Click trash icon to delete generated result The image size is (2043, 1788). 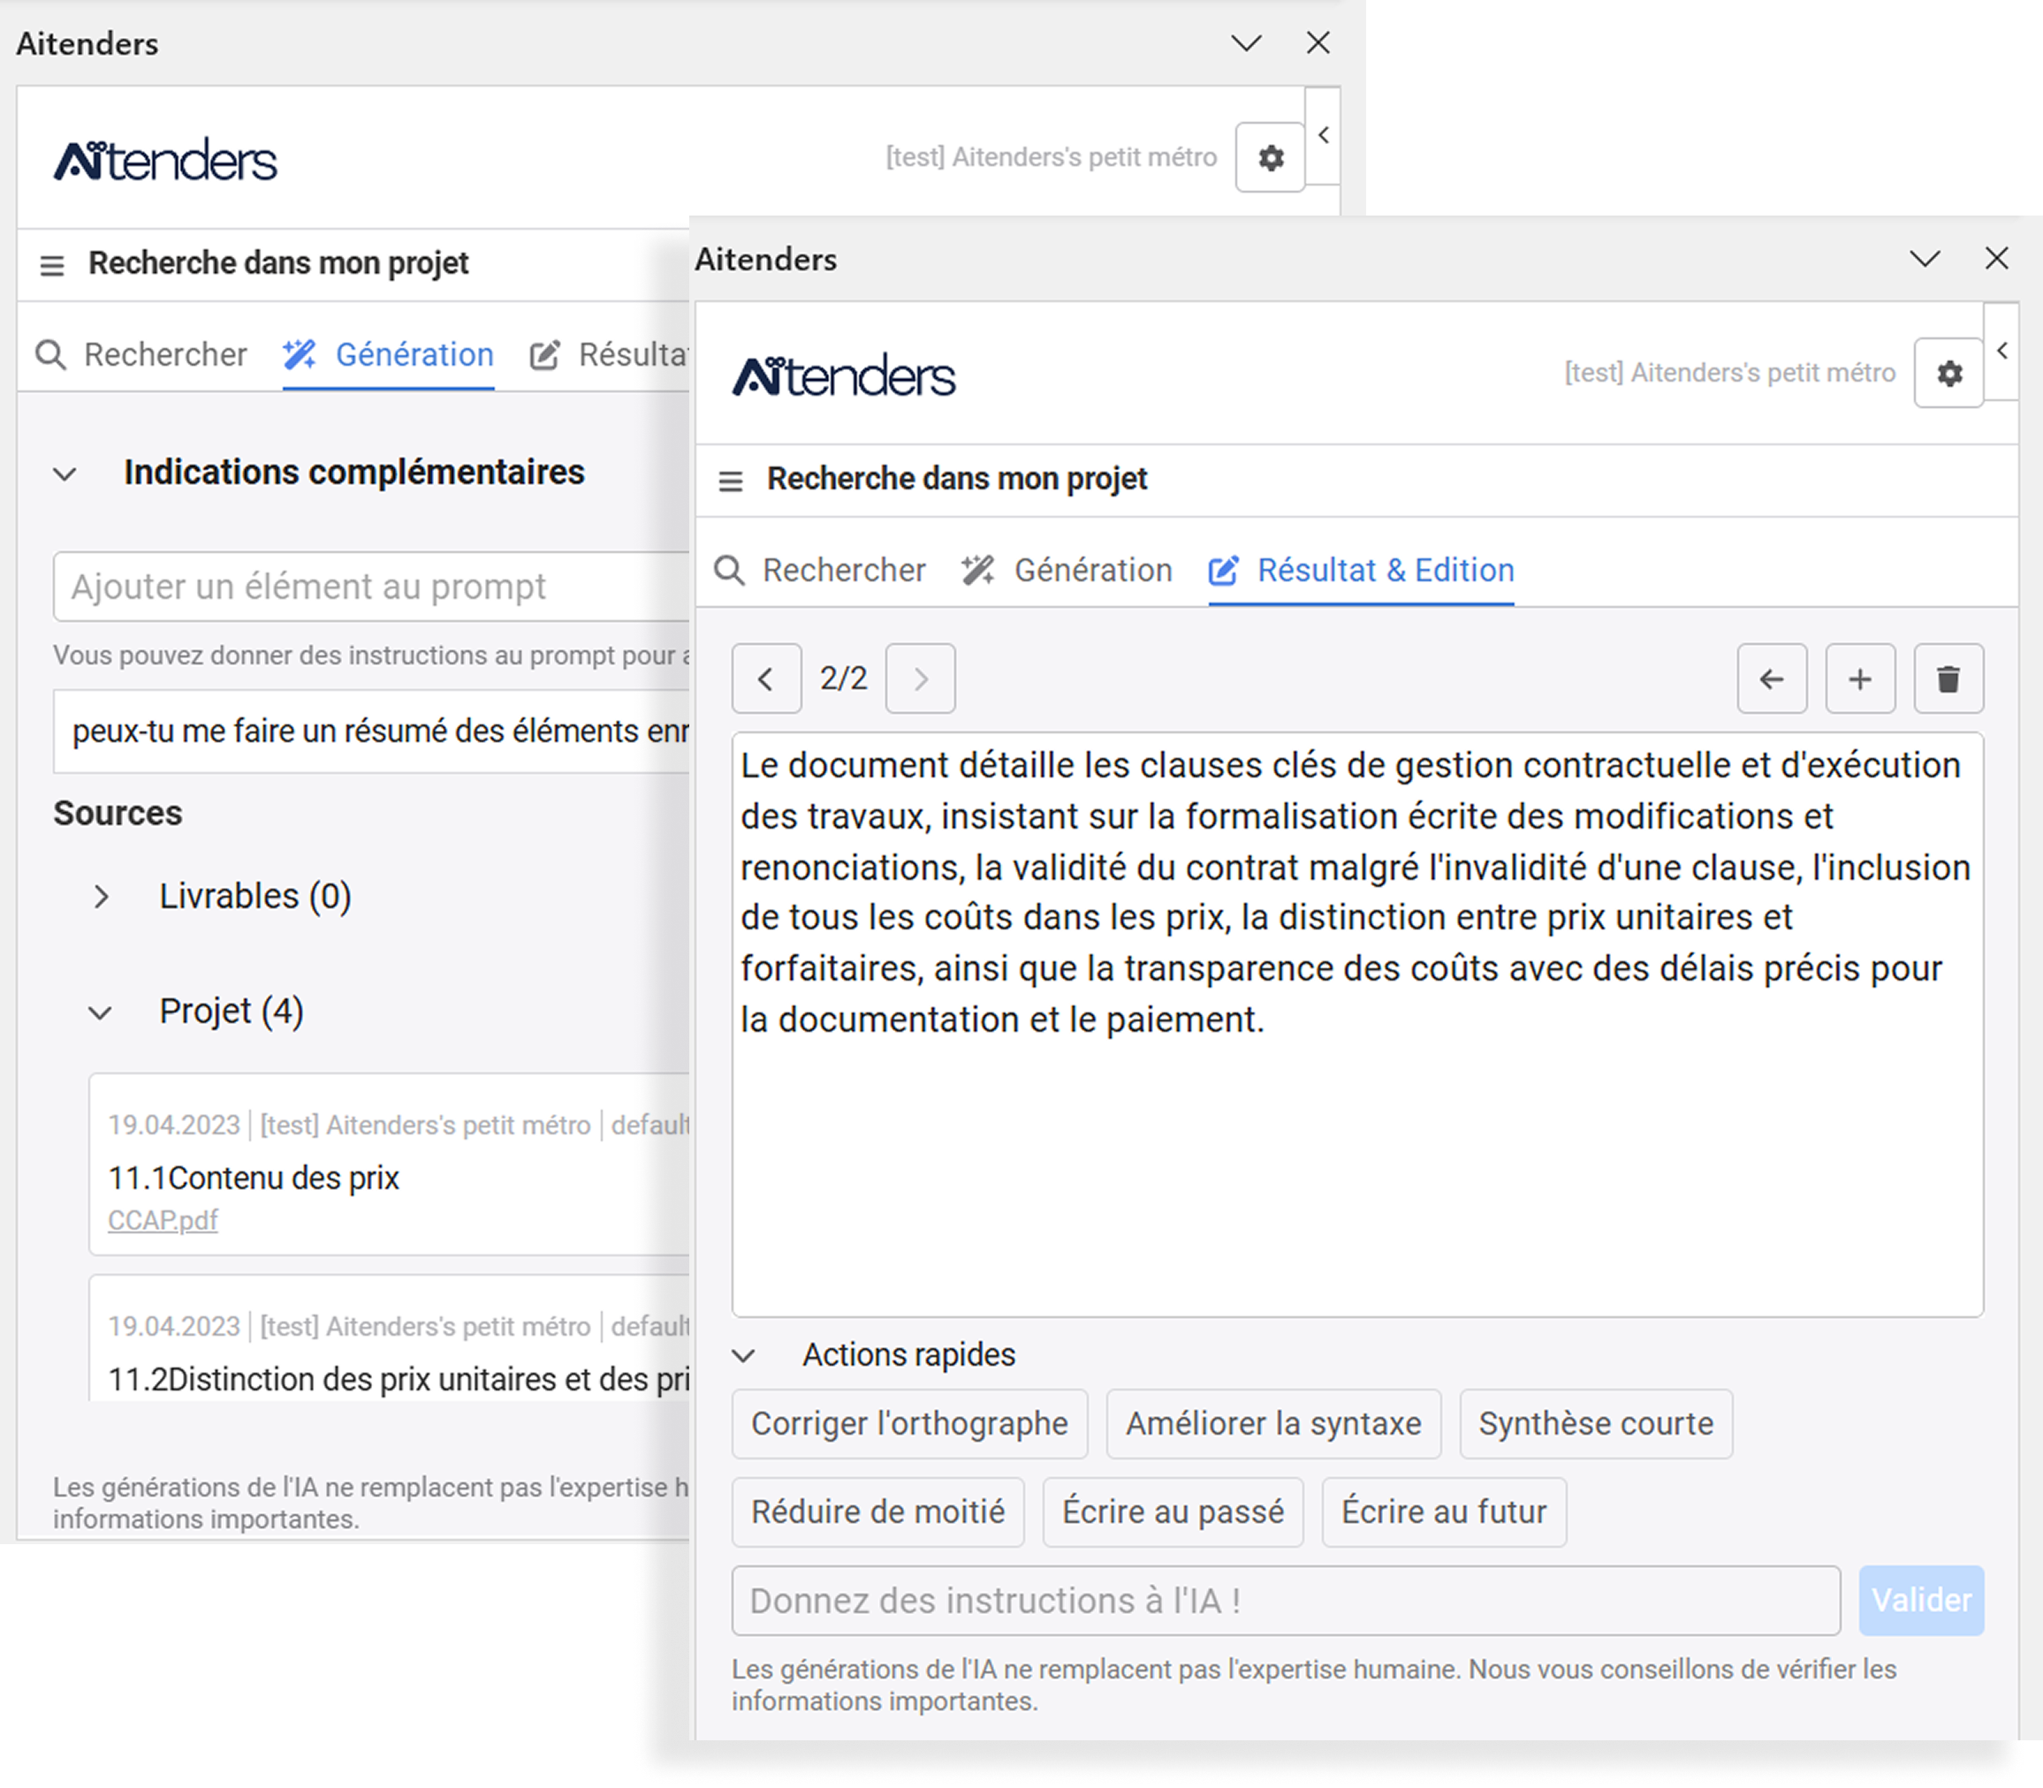[x=1948, y=679]
